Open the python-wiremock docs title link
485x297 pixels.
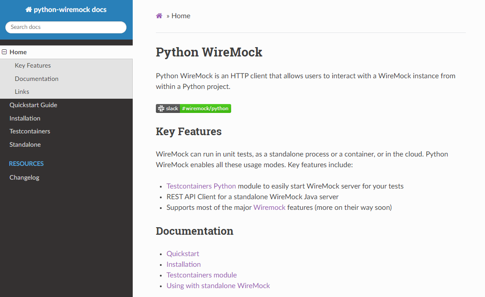(x=66, y=10)
